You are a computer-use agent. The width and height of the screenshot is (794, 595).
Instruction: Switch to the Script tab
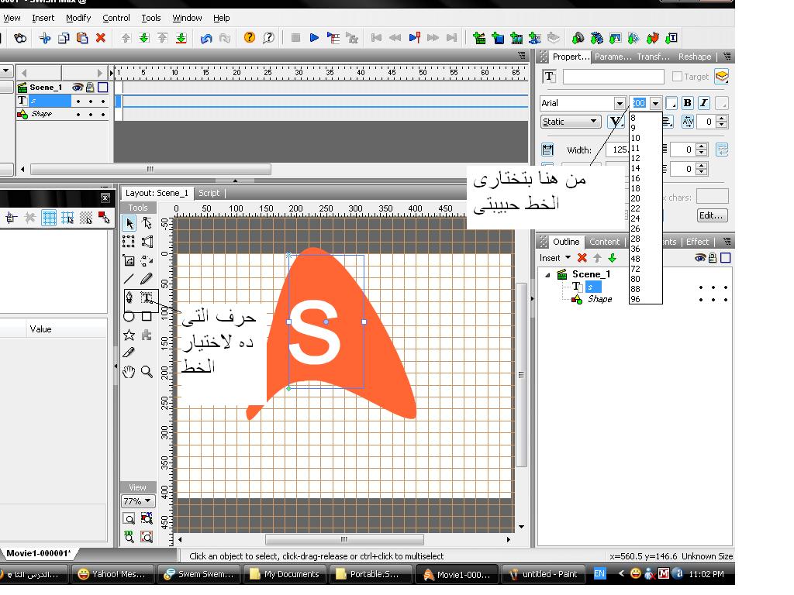pos(209,193)
